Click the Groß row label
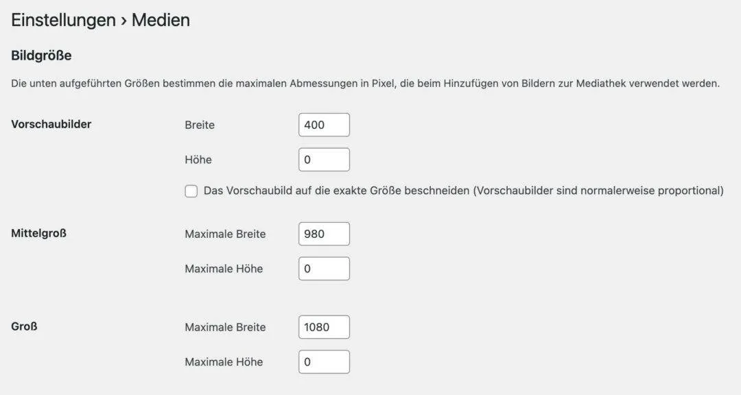This screenshot has height=395, width=741. (23, 327)
